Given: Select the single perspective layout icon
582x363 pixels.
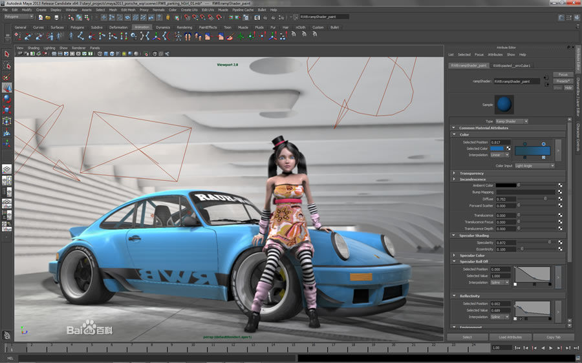Looking at the screenshot, I should point(6,169).
